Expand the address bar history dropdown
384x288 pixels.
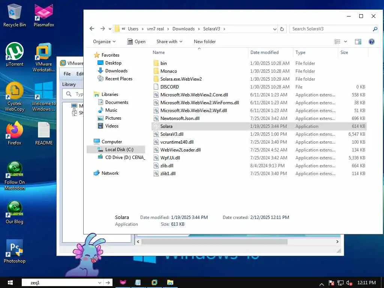(x=274, y=29)
